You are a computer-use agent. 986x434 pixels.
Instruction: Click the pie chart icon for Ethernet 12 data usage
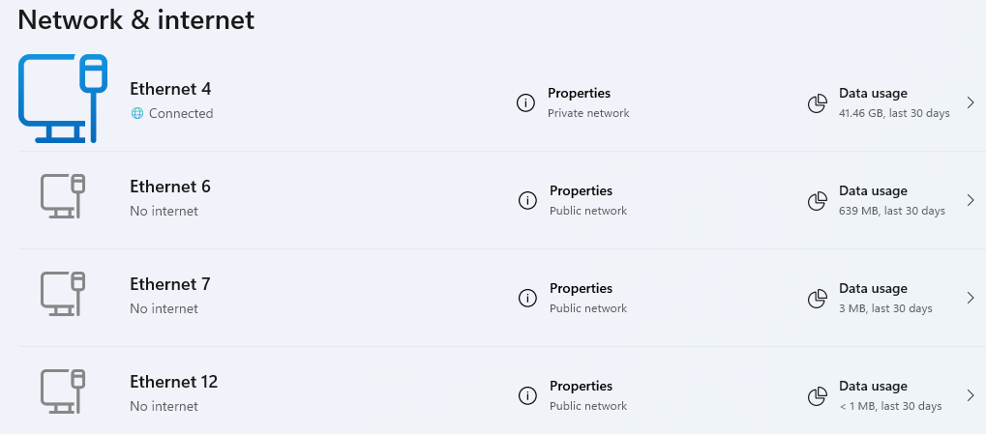(818, 395)
